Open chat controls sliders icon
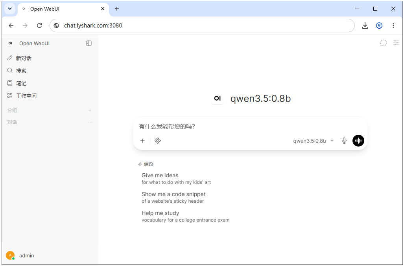This screenshot has height=266, width=404. click(x=396, y=43)
